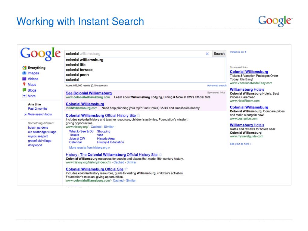
Task: Clear the search box with the X icon
Action: pyautogui.click(x=207, y=54)
